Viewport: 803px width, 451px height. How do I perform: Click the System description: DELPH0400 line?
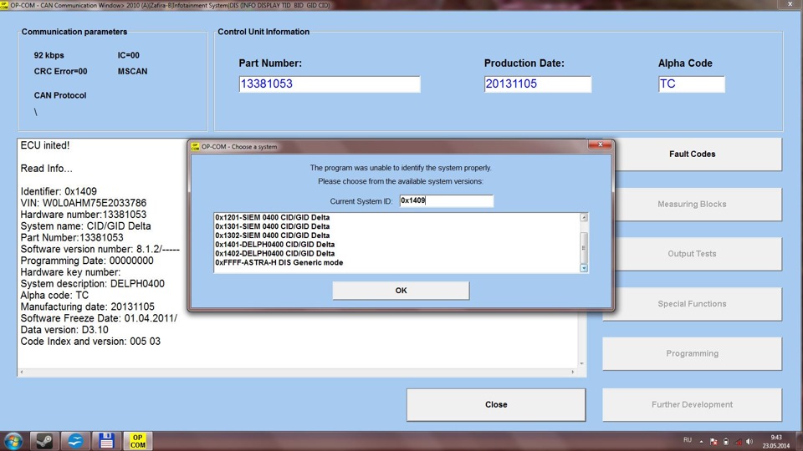click(93, 284)
